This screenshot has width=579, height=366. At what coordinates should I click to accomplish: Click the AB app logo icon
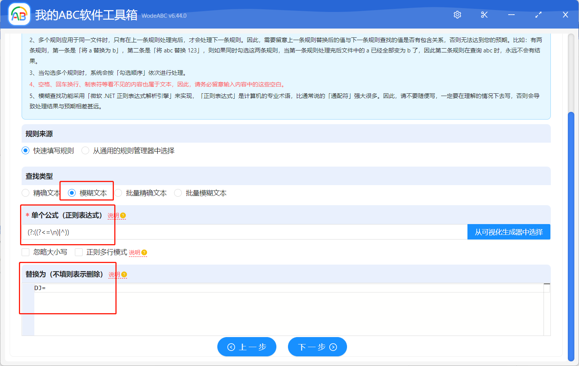click(x=19, y=14)
